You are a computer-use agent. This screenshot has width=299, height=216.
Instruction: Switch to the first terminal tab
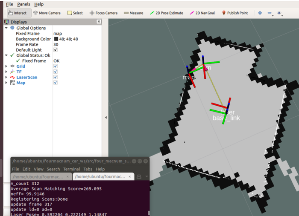41,177
